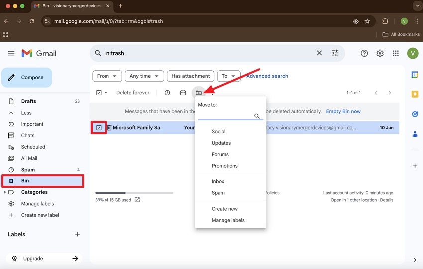The image size is (423, 269).
Task: Open the Gmail main menu hamburger
Action: click(11, 53)
